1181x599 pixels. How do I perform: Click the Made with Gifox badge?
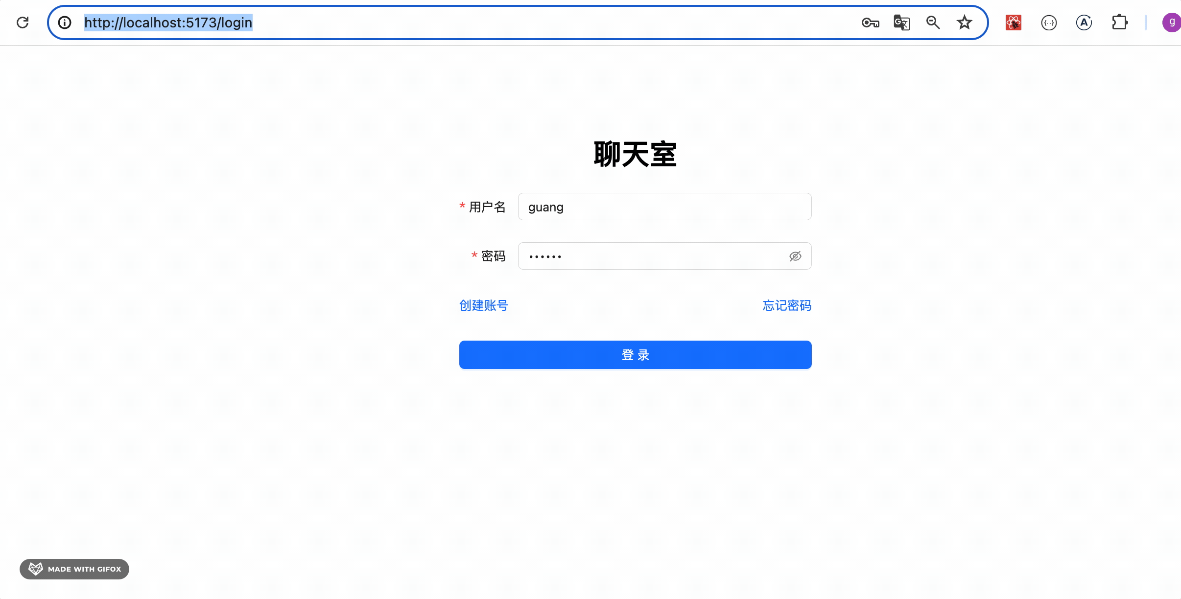74,569
